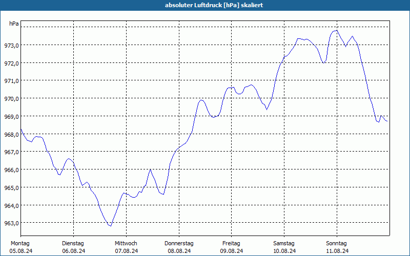Select the 970,0 y-axis value
The image size is (410, 256).
(x=11, y=99)
